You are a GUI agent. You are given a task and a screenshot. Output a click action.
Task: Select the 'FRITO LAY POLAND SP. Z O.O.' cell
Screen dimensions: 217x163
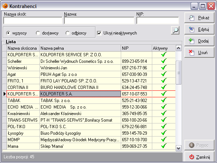click(80, 81)
